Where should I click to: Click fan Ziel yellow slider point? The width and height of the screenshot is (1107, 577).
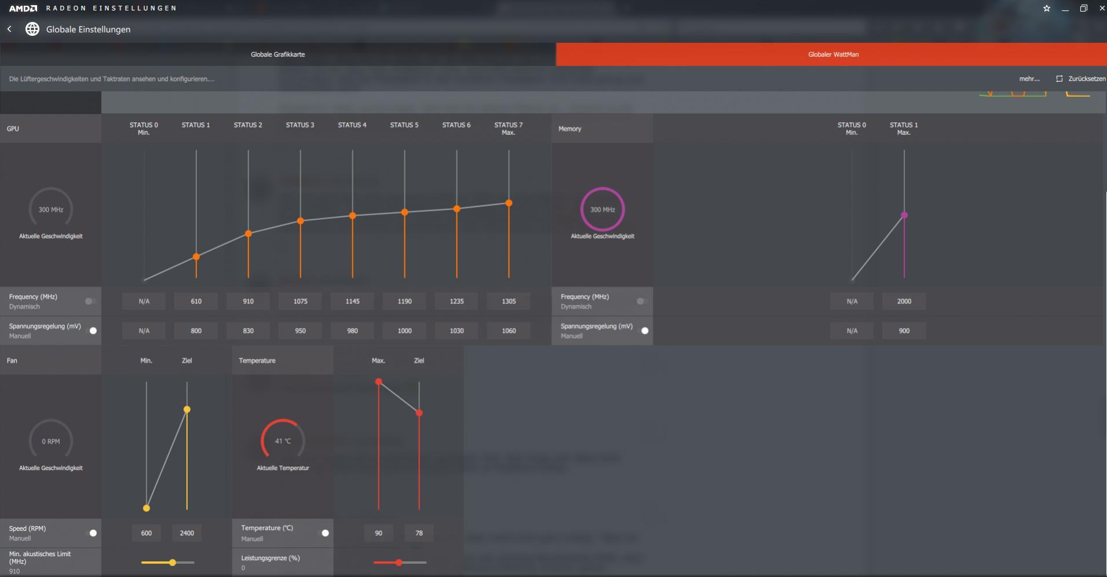(187, 409)
